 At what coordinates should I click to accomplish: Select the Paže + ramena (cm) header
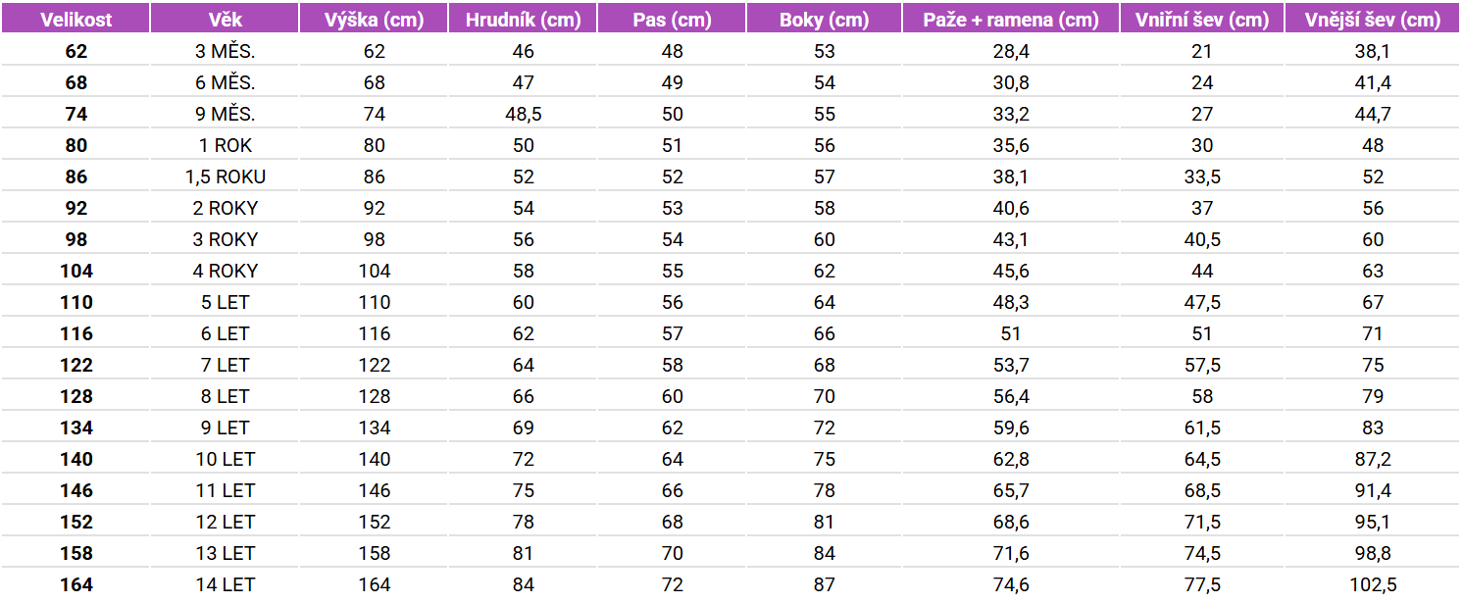click(x=1011, y=20)
